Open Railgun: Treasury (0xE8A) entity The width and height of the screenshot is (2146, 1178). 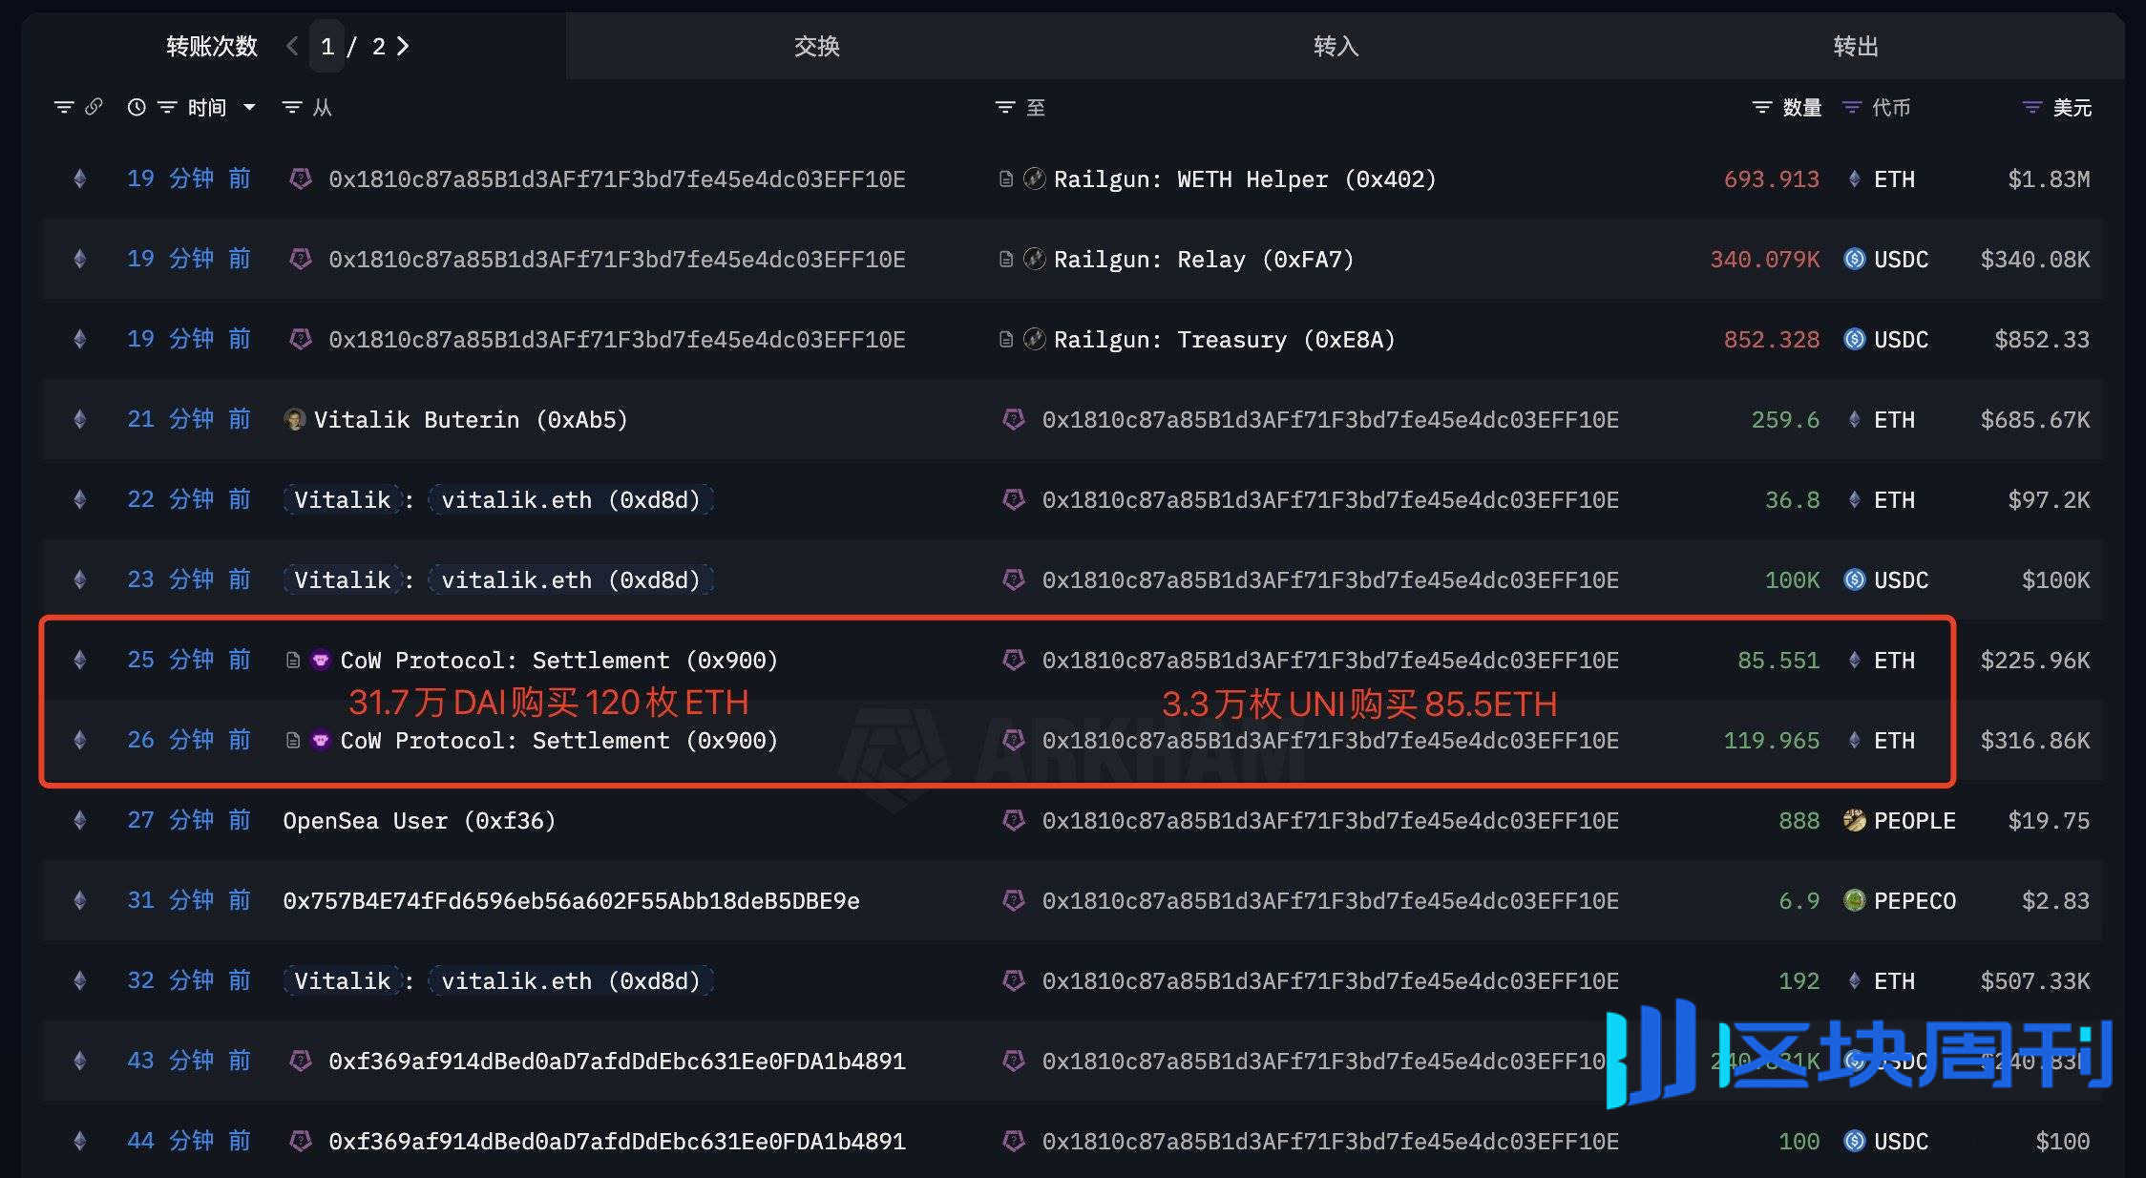pyautogui.click(x=1225, y=340)
